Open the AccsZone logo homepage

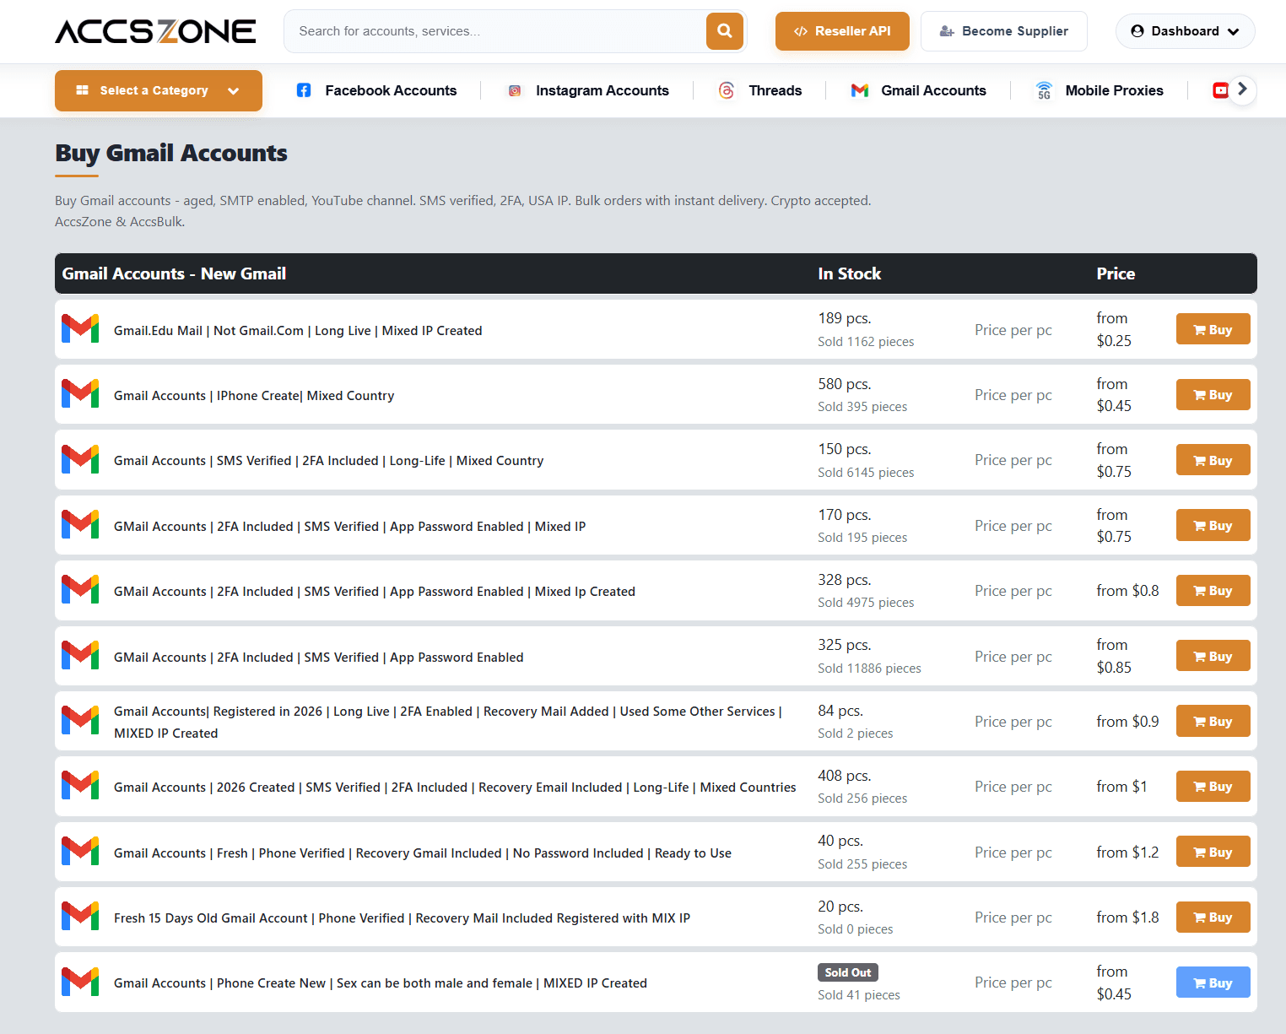point(155,31)
